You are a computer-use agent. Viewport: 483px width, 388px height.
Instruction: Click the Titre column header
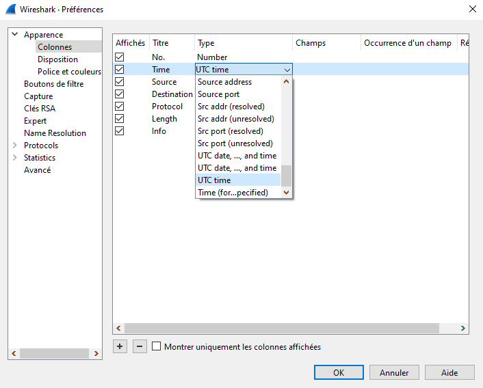(x=172, y=43)
